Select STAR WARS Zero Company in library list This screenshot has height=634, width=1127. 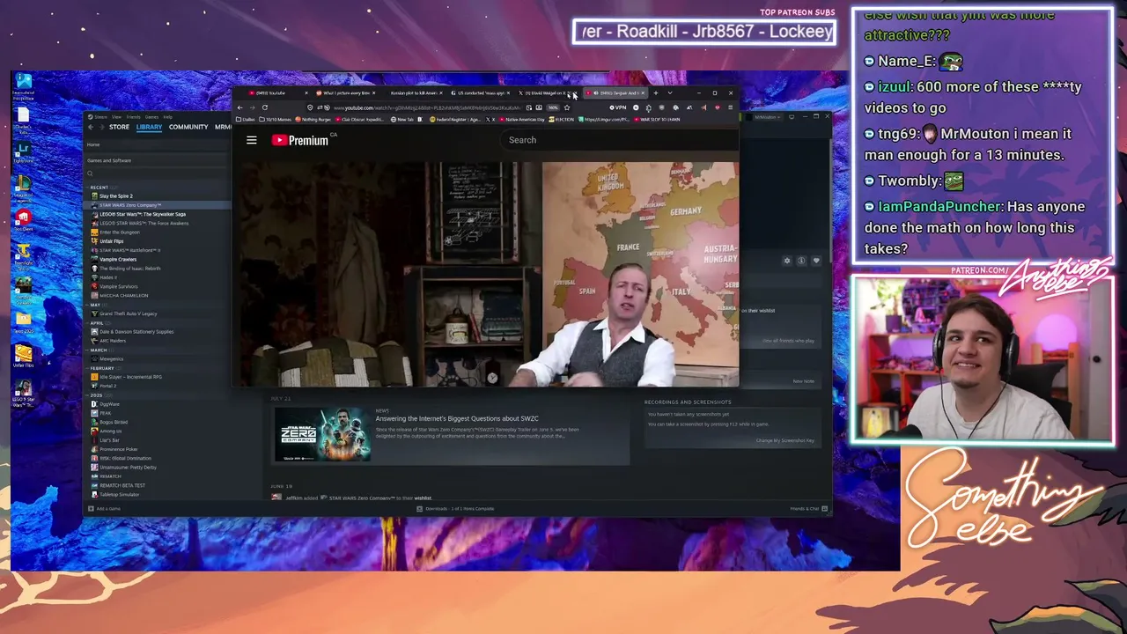pos(158,205)
